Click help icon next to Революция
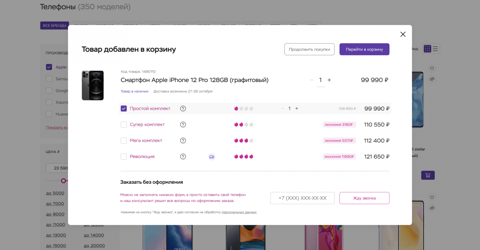 point(183,157)
